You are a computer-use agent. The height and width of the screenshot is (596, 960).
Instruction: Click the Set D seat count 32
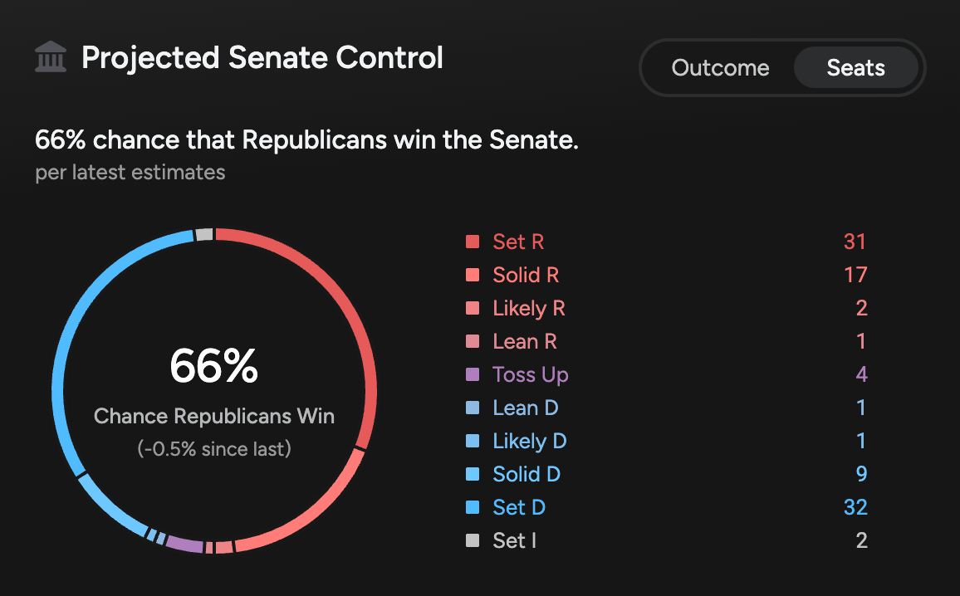tap(855, 507)
